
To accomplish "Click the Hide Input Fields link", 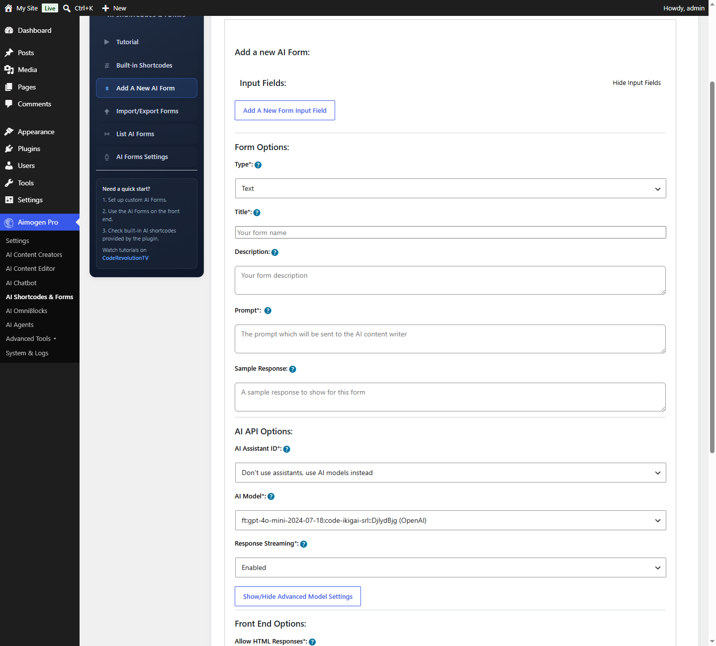I will coord(636,83).
